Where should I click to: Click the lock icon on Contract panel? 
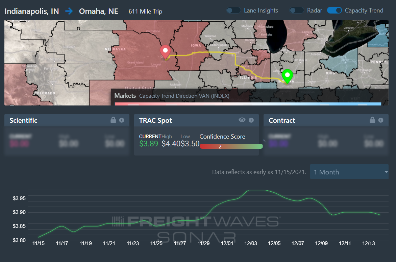tap(372, 120)
